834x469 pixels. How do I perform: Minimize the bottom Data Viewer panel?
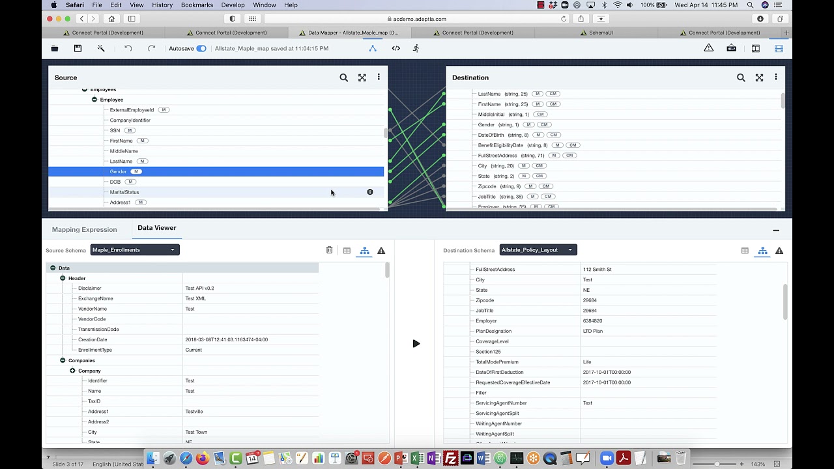pyautogui.click(x=776, y=231)
